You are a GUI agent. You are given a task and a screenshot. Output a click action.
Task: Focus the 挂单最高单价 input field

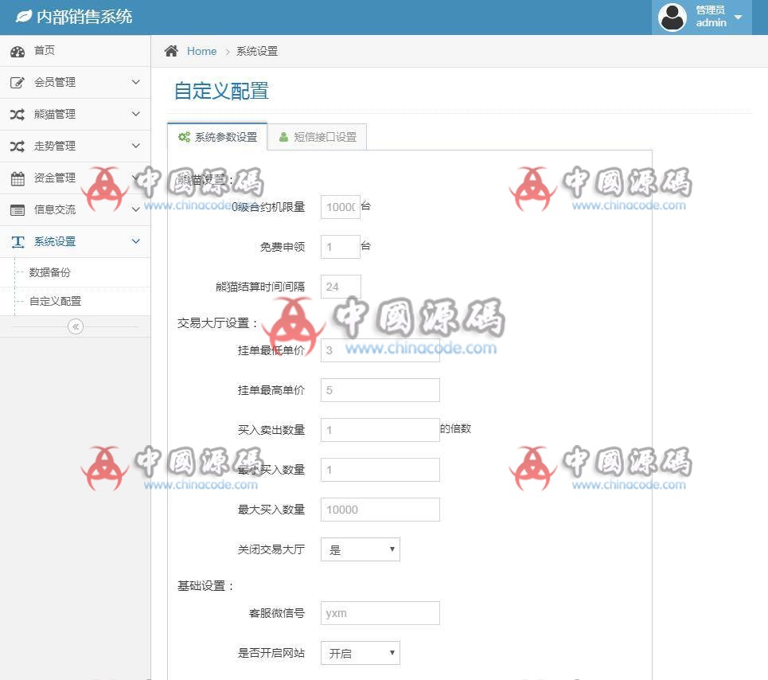coord(380,390)
